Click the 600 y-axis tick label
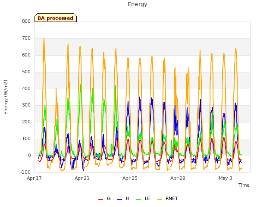This screenshot has width=276, height=207. (26, 55)
